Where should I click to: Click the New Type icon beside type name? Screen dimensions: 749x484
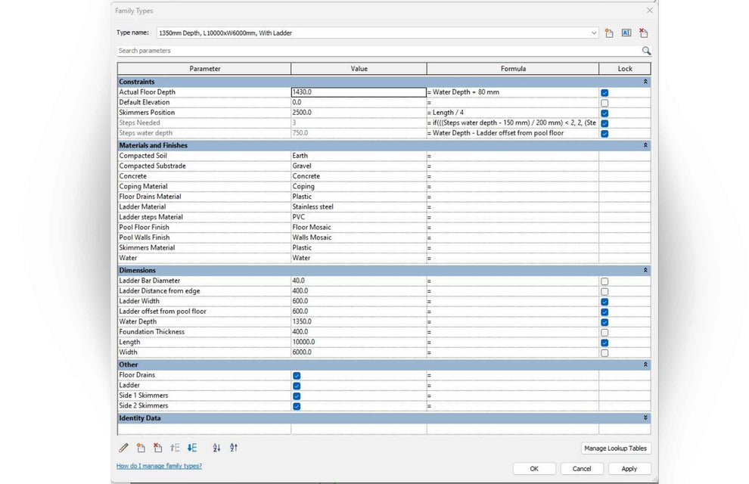click(x=609, y=33)
